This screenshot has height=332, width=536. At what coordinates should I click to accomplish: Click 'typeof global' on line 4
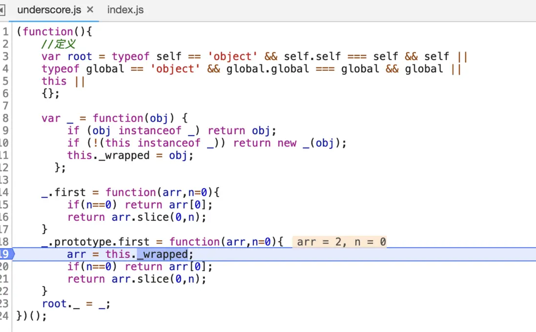coord(83,69)
